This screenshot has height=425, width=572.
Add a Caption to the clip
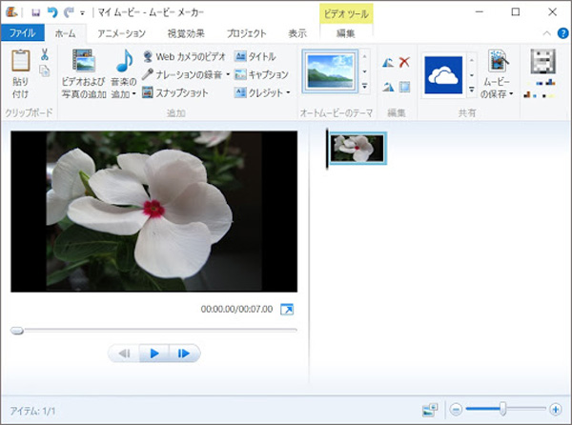tap(261, 74)
